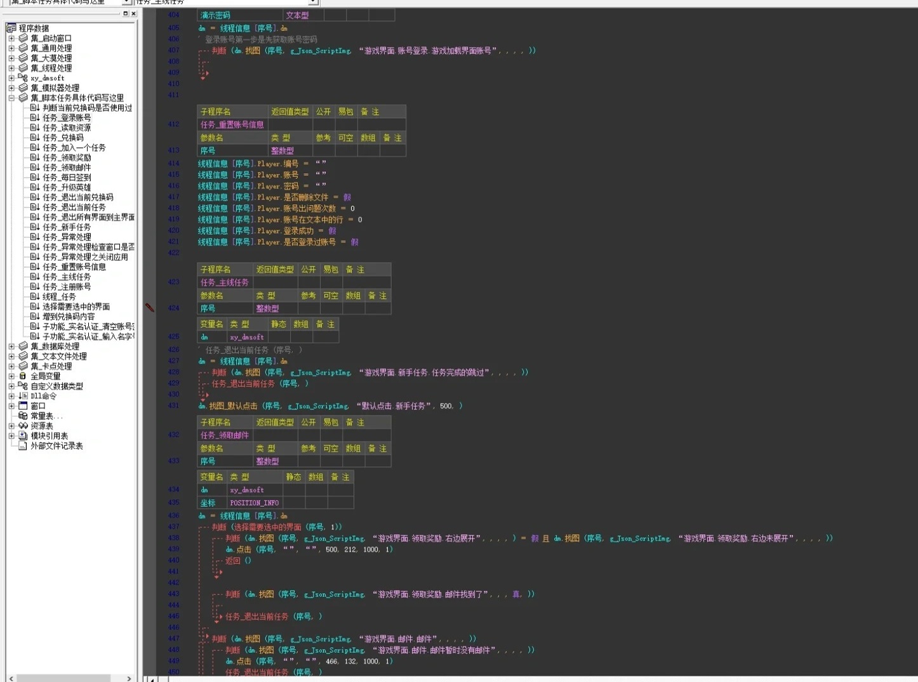918x682 pixels.
Task: Close the program data side panel
Action: coord(133,13)
